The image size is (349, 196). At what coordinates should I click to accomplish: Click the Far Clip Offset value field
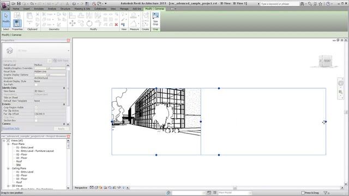[50, 114]
